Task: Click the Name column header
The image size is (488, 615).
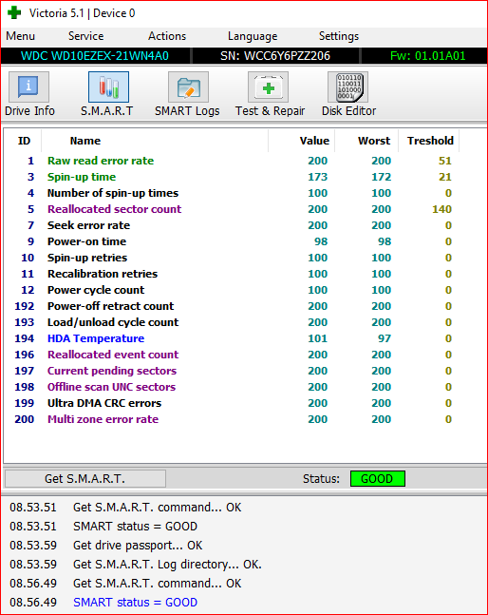Action: tap(85, 141)
